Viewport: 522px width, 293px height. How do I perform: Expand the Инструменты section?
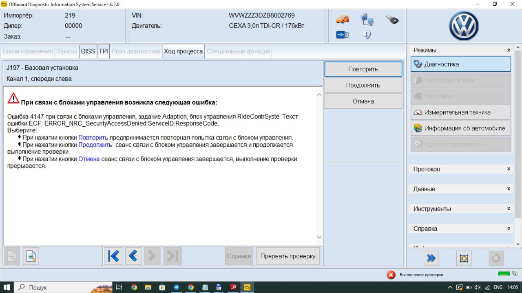(x=509, y=208)
